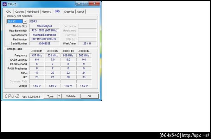Click the OK button
This screenshot has height=139, width=211.
[x=89, y=96]
